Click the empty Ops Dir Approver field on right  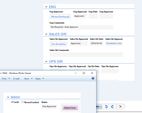tap(110, 71)
